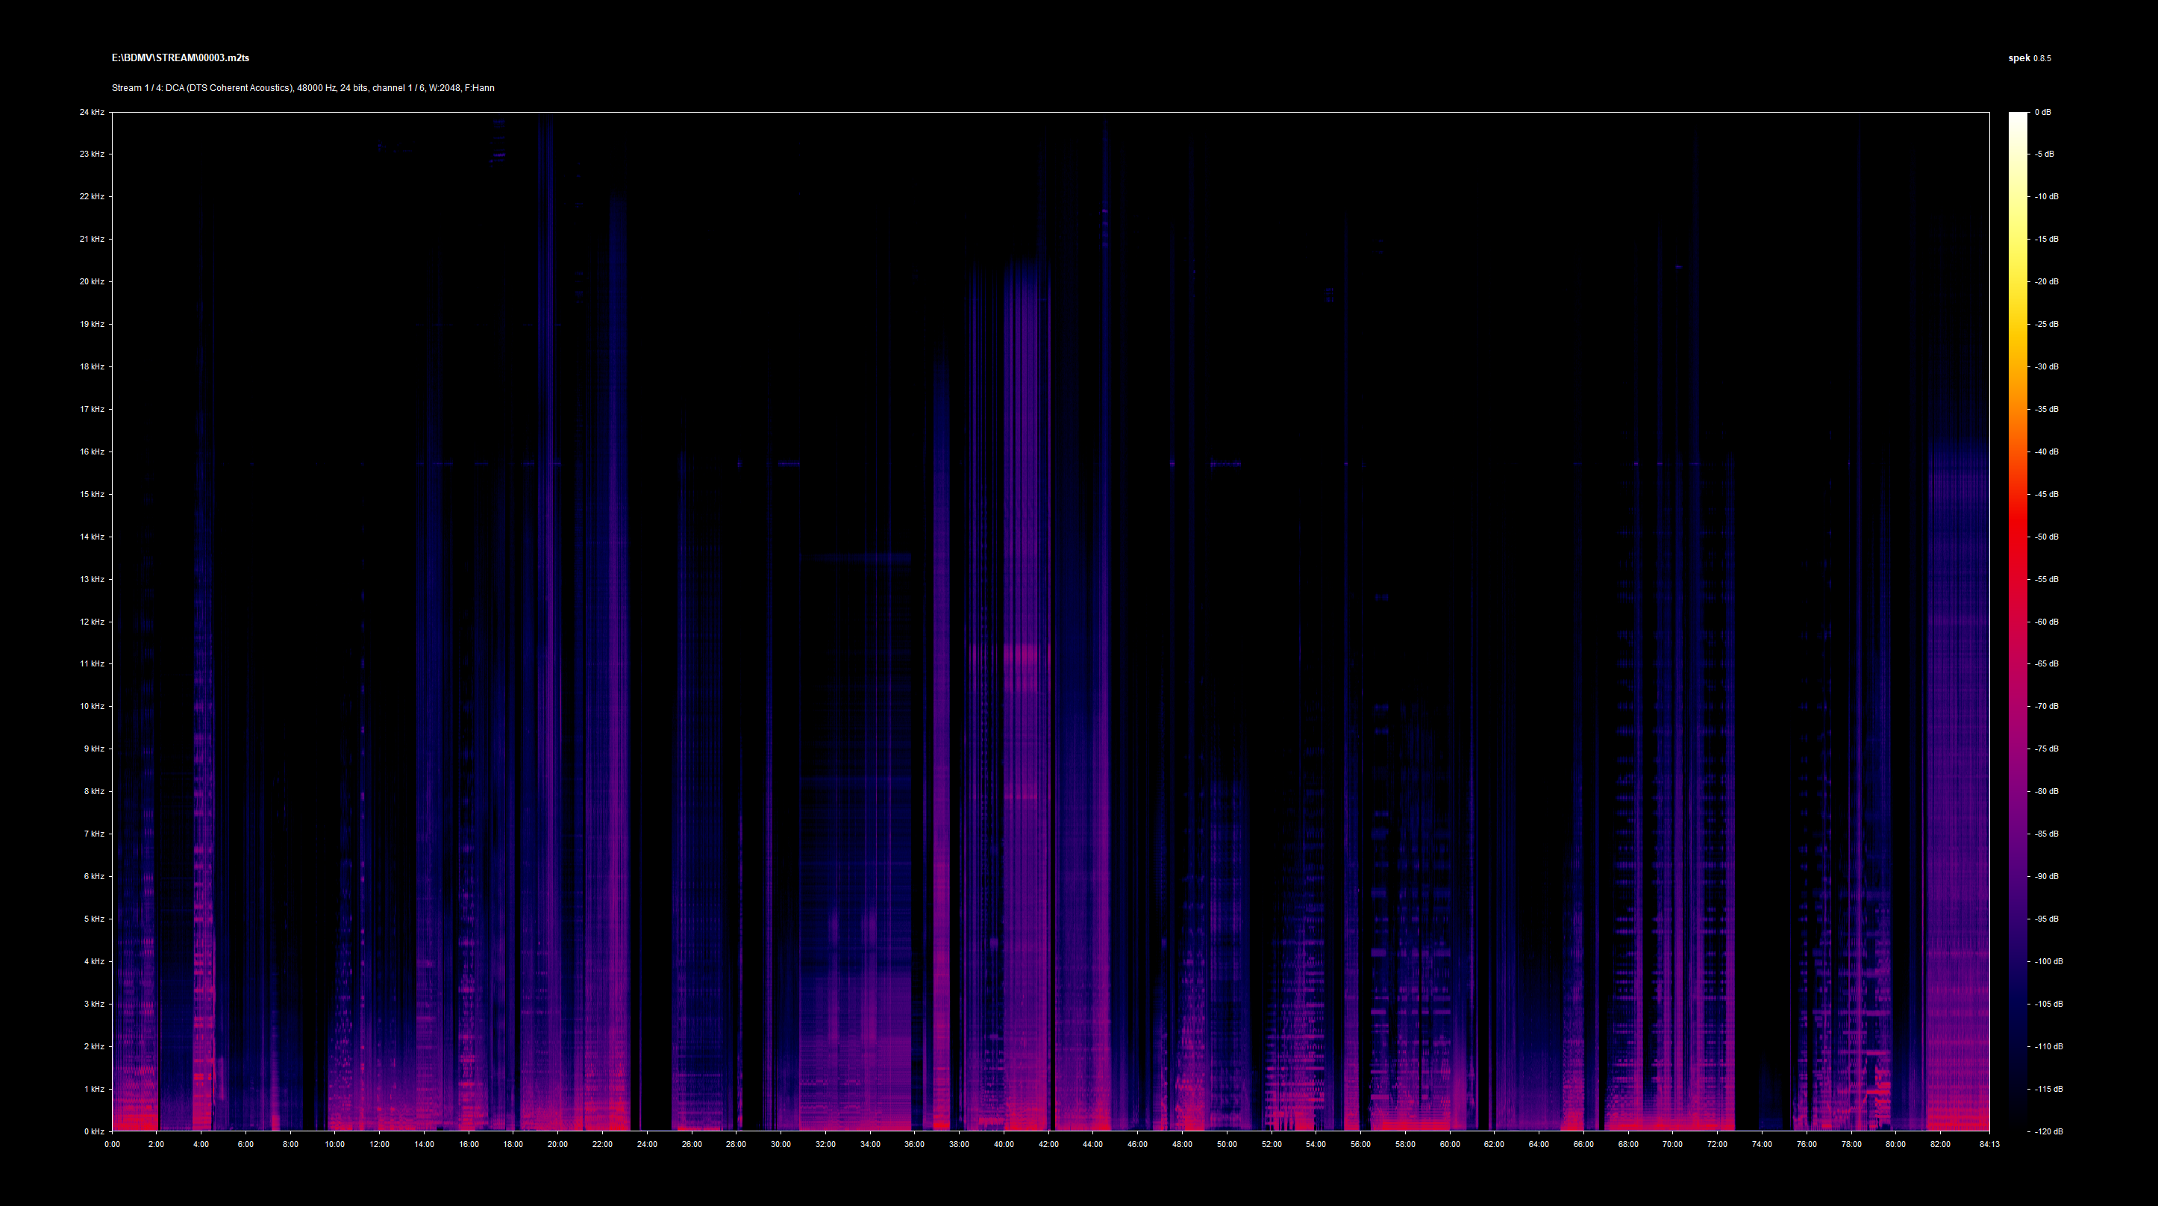
Task: Click the 84:13 end time label
Action: 1989,1145
